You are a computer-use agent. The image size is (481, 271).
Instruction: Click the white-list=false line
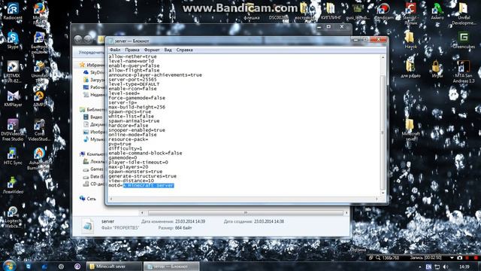tap(131, 116)
